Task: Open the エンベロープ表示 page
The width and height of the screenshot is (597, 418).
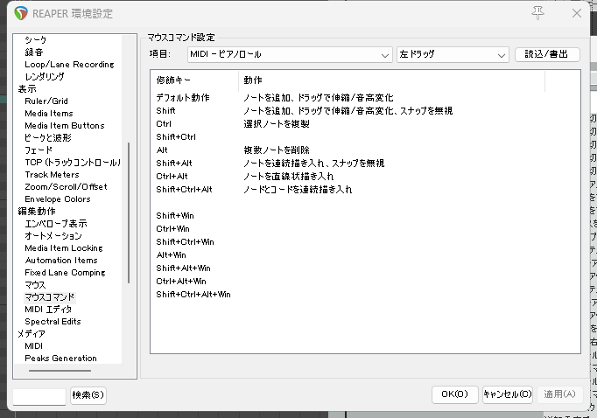Action: tap(56, 223)
